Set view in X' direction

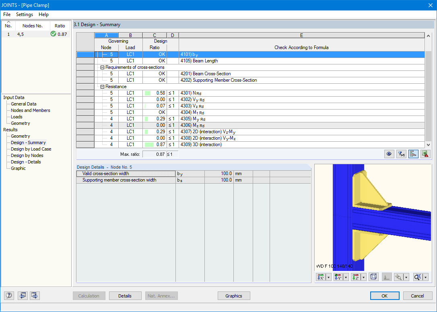tap(321, 277)
